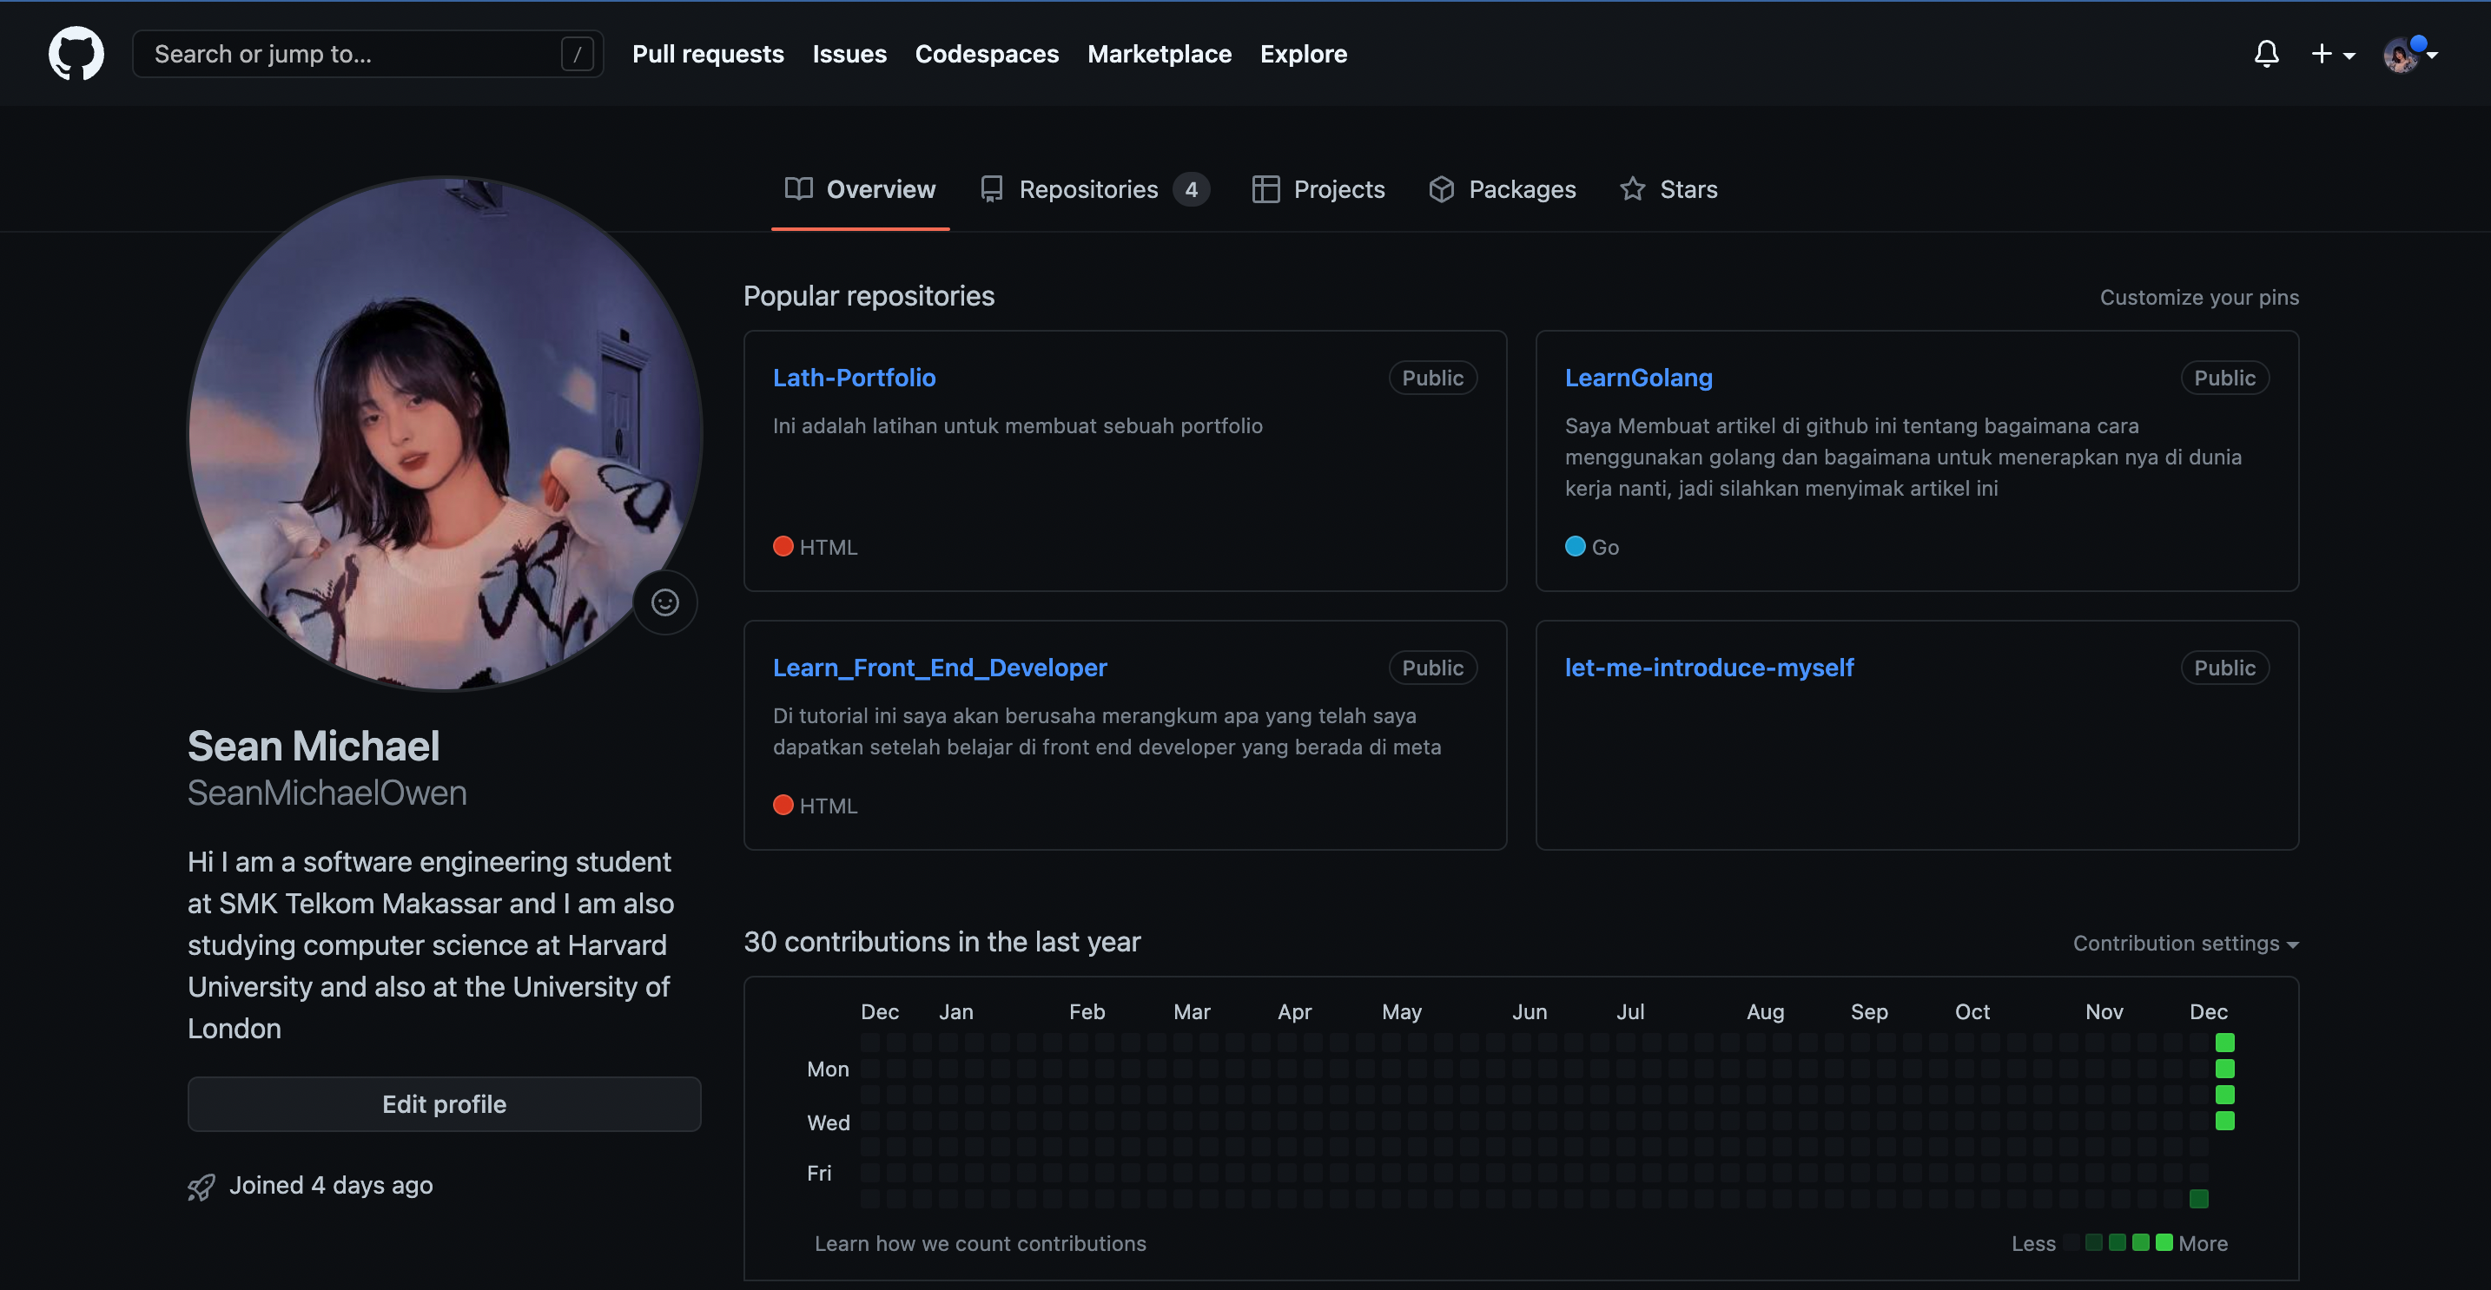Click the brightest legend square next to More

pyautogui.click(x=2164, y=1242)
